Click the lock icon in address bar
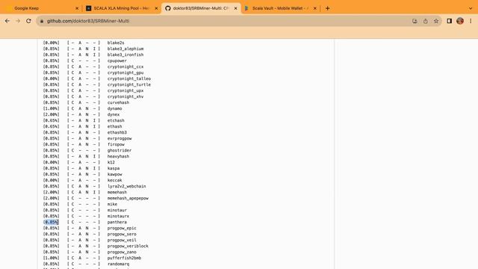The image size is (478, 269). pos(42,21)
